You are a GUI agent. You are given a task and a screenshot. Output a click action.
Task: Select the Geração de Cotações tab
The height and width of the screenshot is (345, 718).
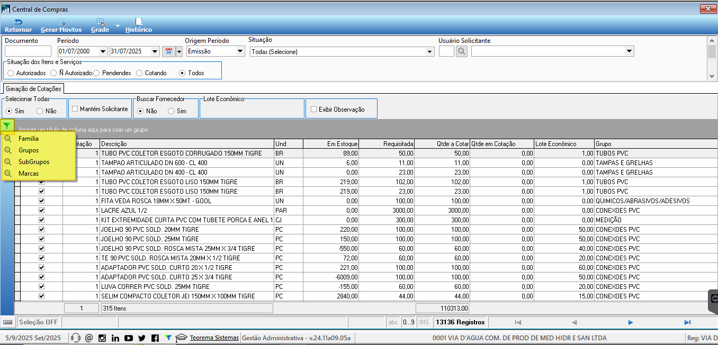(34, 89)
